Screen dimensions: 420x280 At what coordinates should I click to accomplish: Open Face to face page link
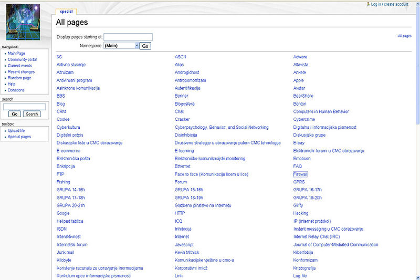212,174
